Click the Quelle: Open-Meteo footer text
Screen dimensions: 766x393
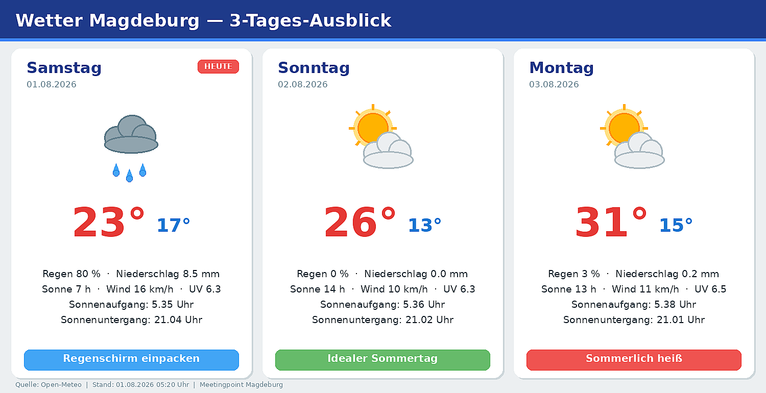pos(49,385)
